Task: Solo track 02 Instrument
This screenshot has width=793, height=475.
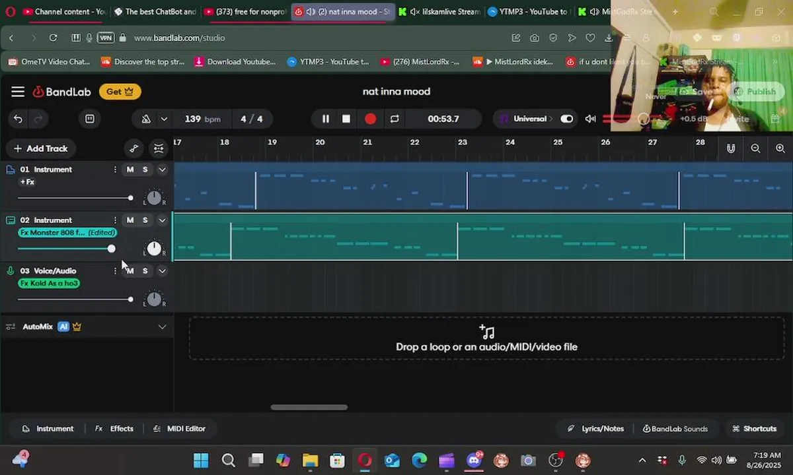Action: tap(145, 220)
